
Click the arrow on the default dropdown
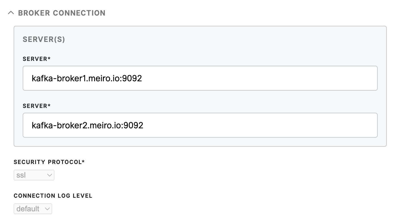47,209
